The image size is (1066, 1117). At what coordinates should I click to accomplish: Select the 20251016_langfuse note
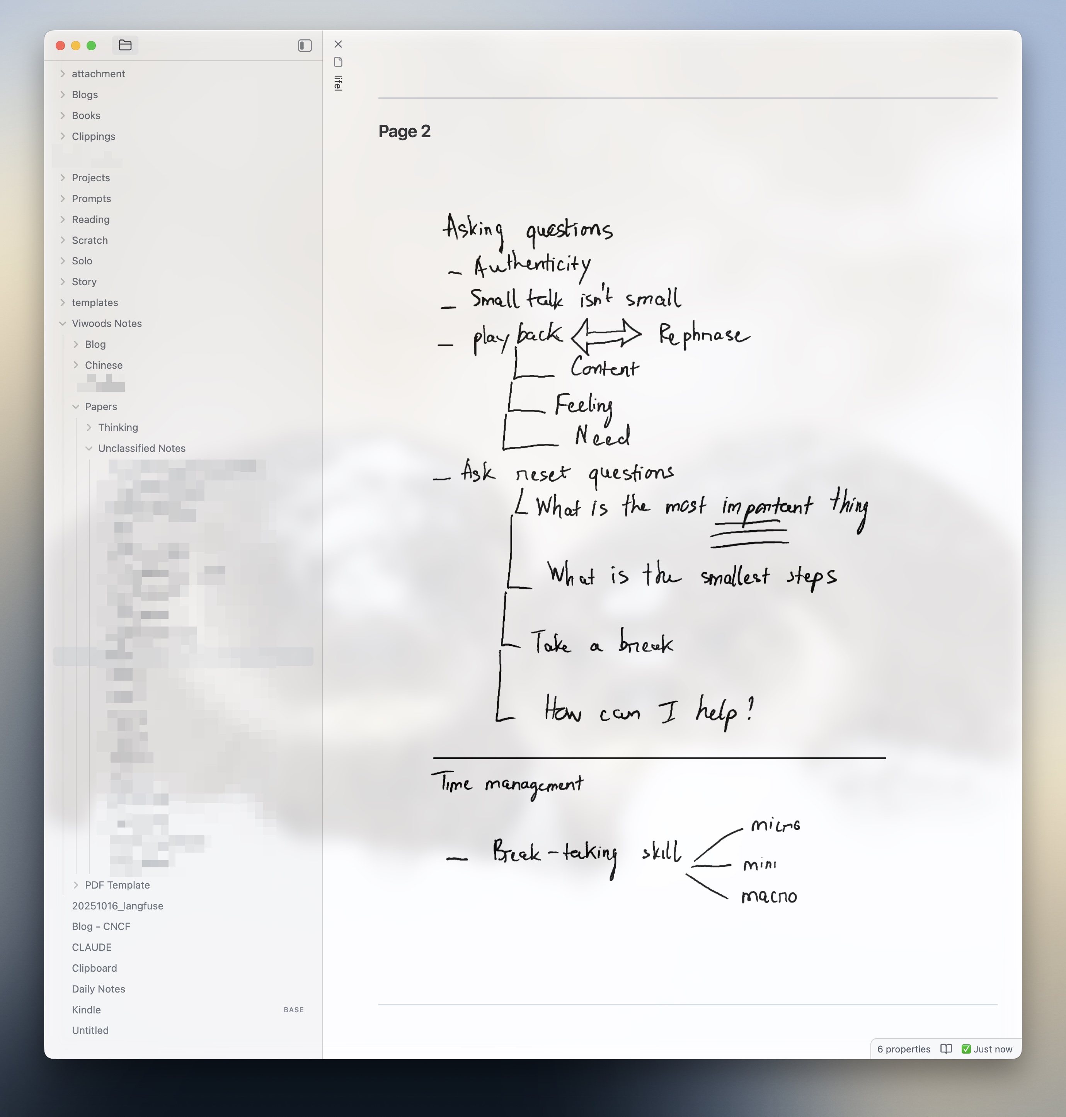tap(117, 906)
